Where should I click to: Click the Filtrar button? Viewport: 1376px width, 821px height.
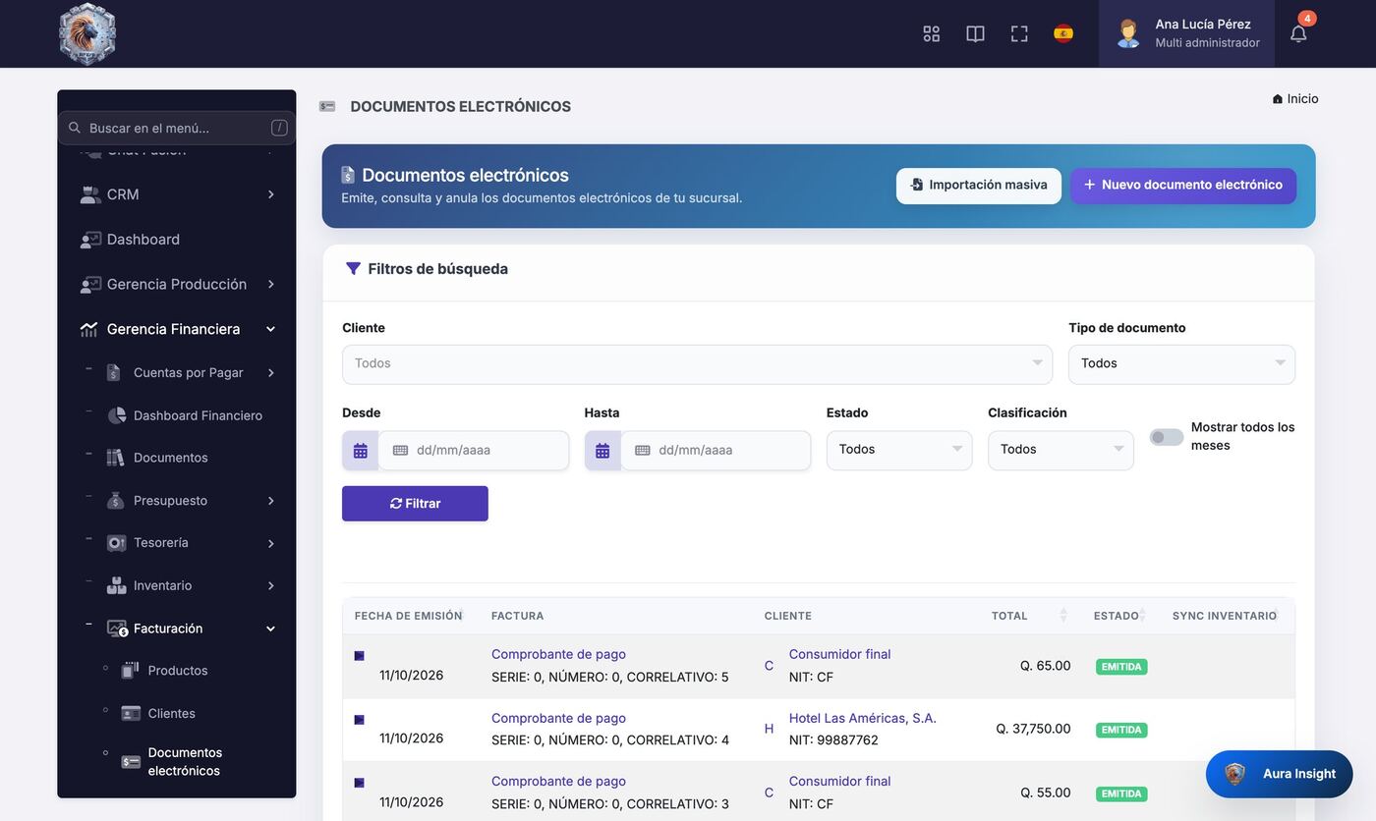click(x=415, y=504)
